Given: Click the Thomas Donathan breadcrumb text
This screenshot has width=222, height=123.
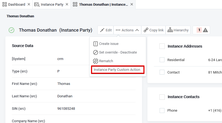Looking at the screenshot, I should coord(20,16).
